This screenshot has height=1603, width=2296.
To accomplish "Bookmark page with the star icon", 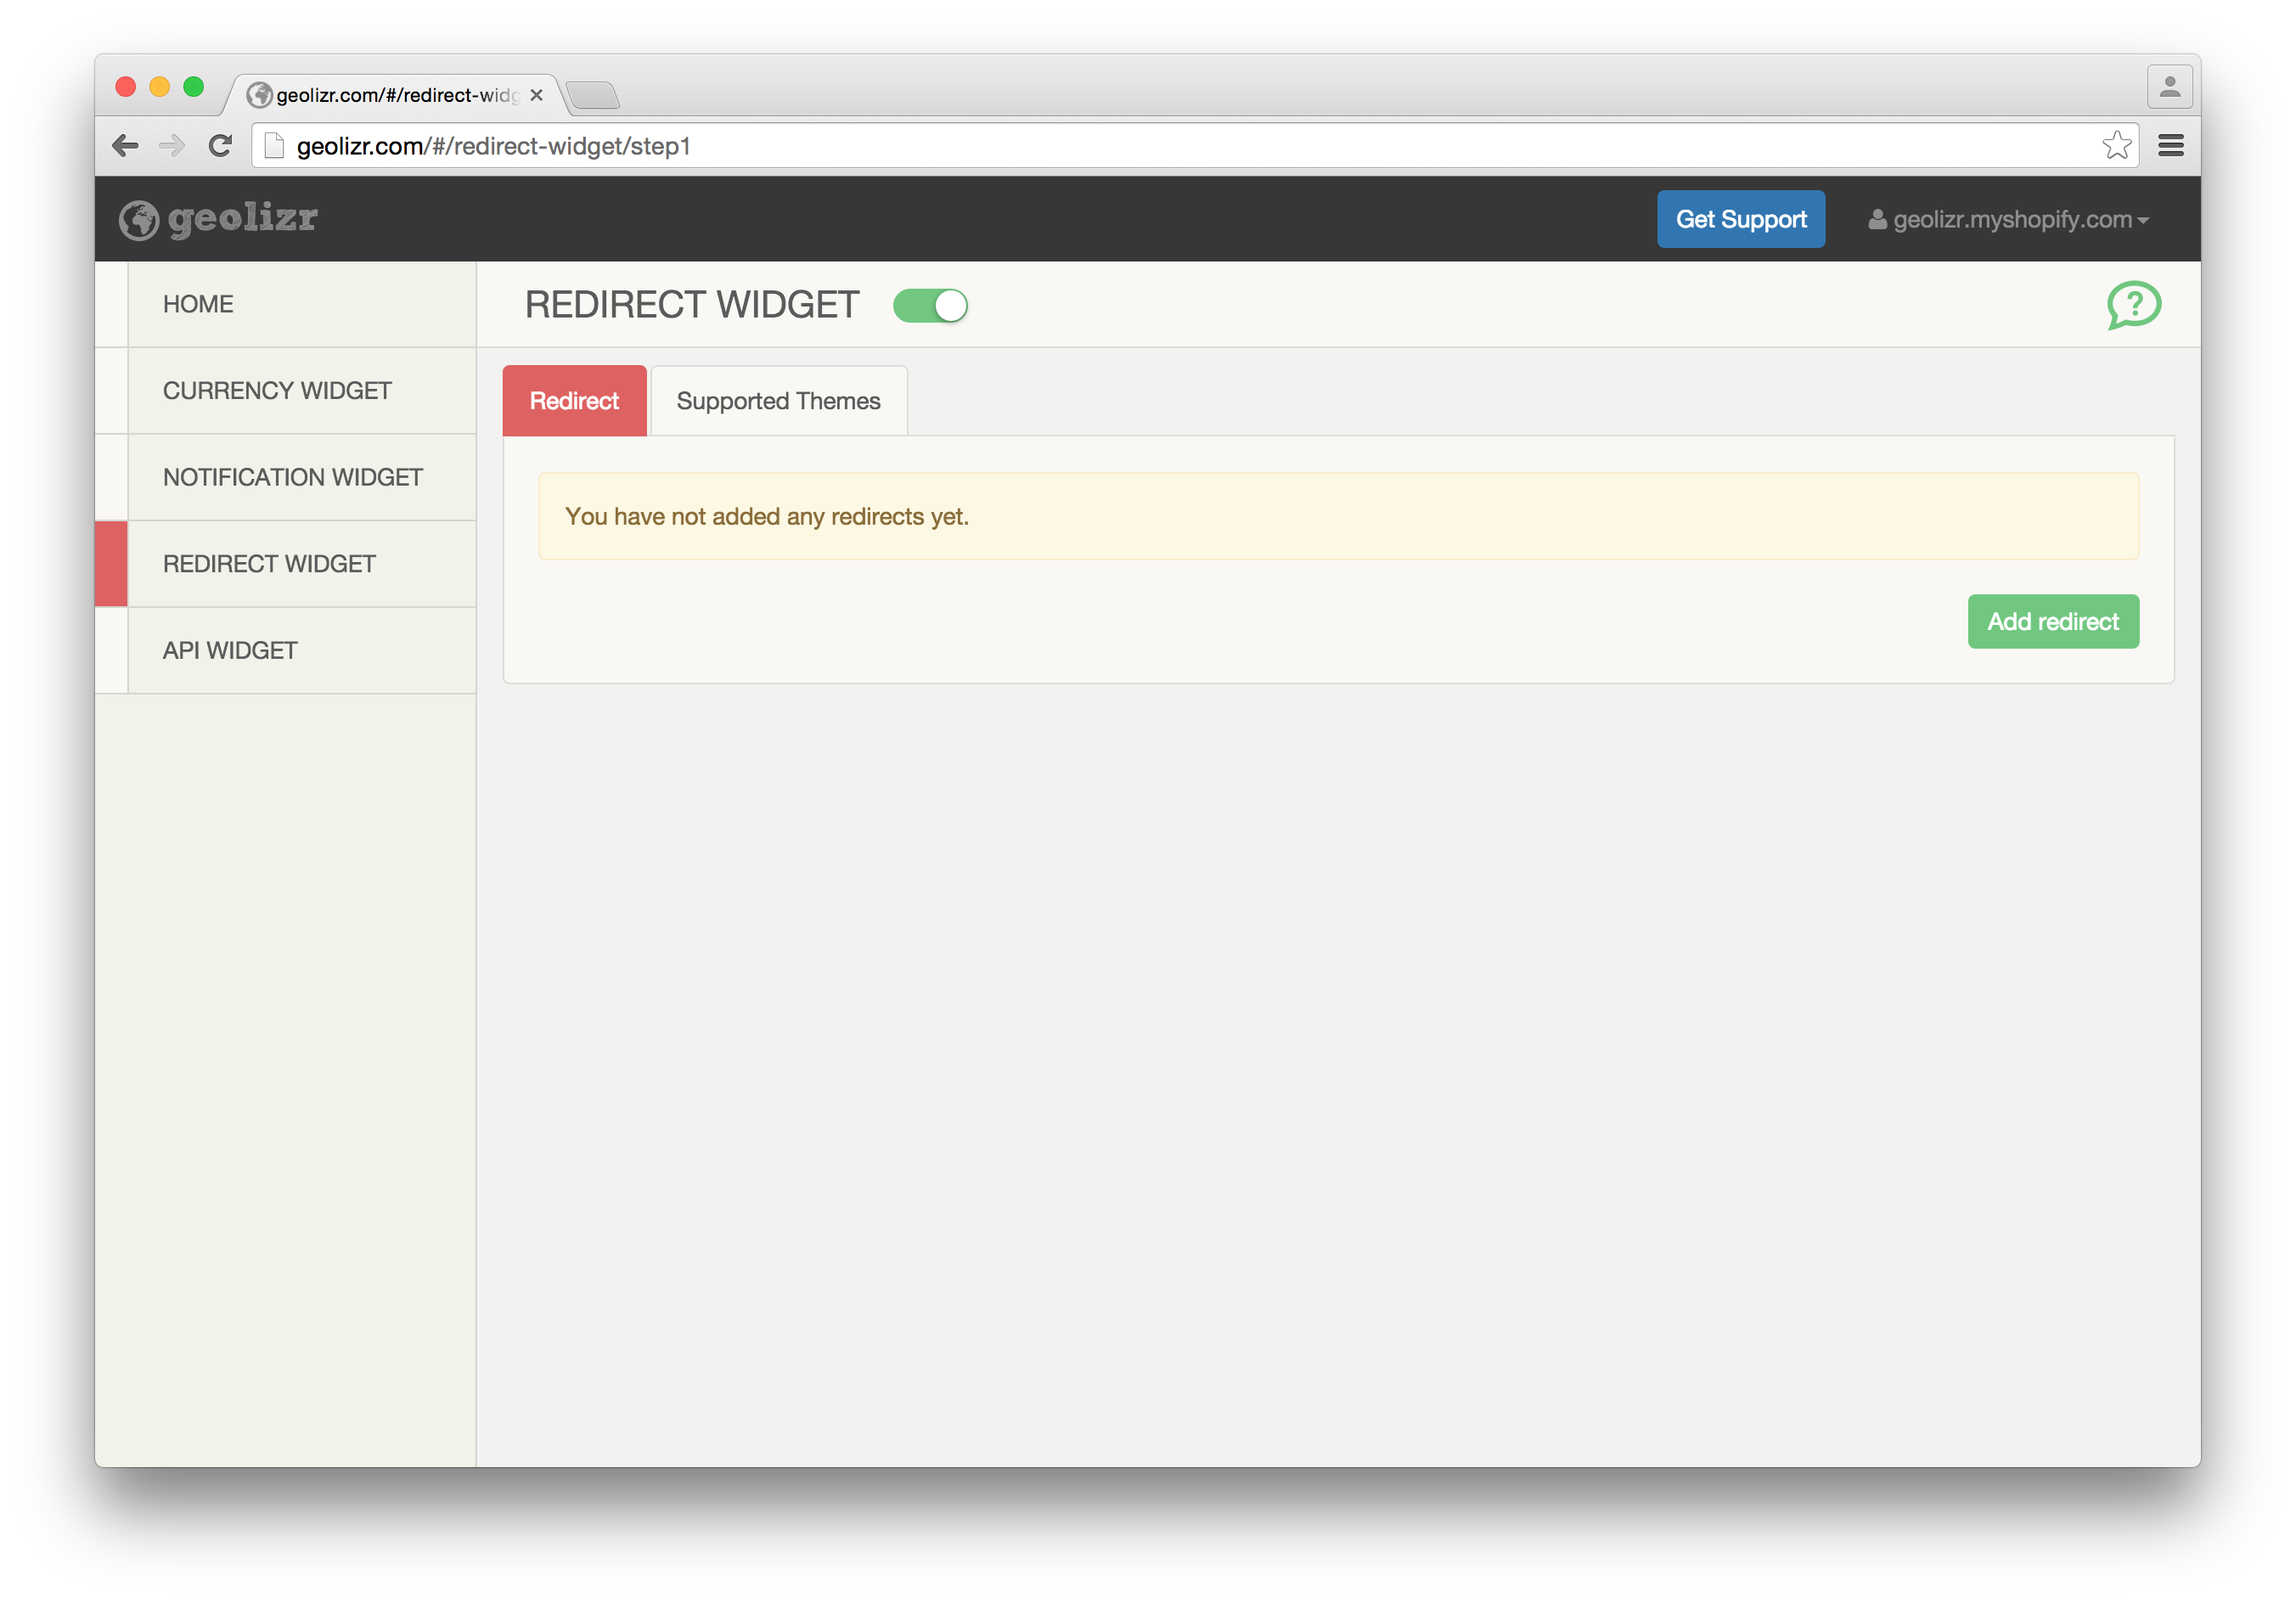I will click(x=2115, y=146).
